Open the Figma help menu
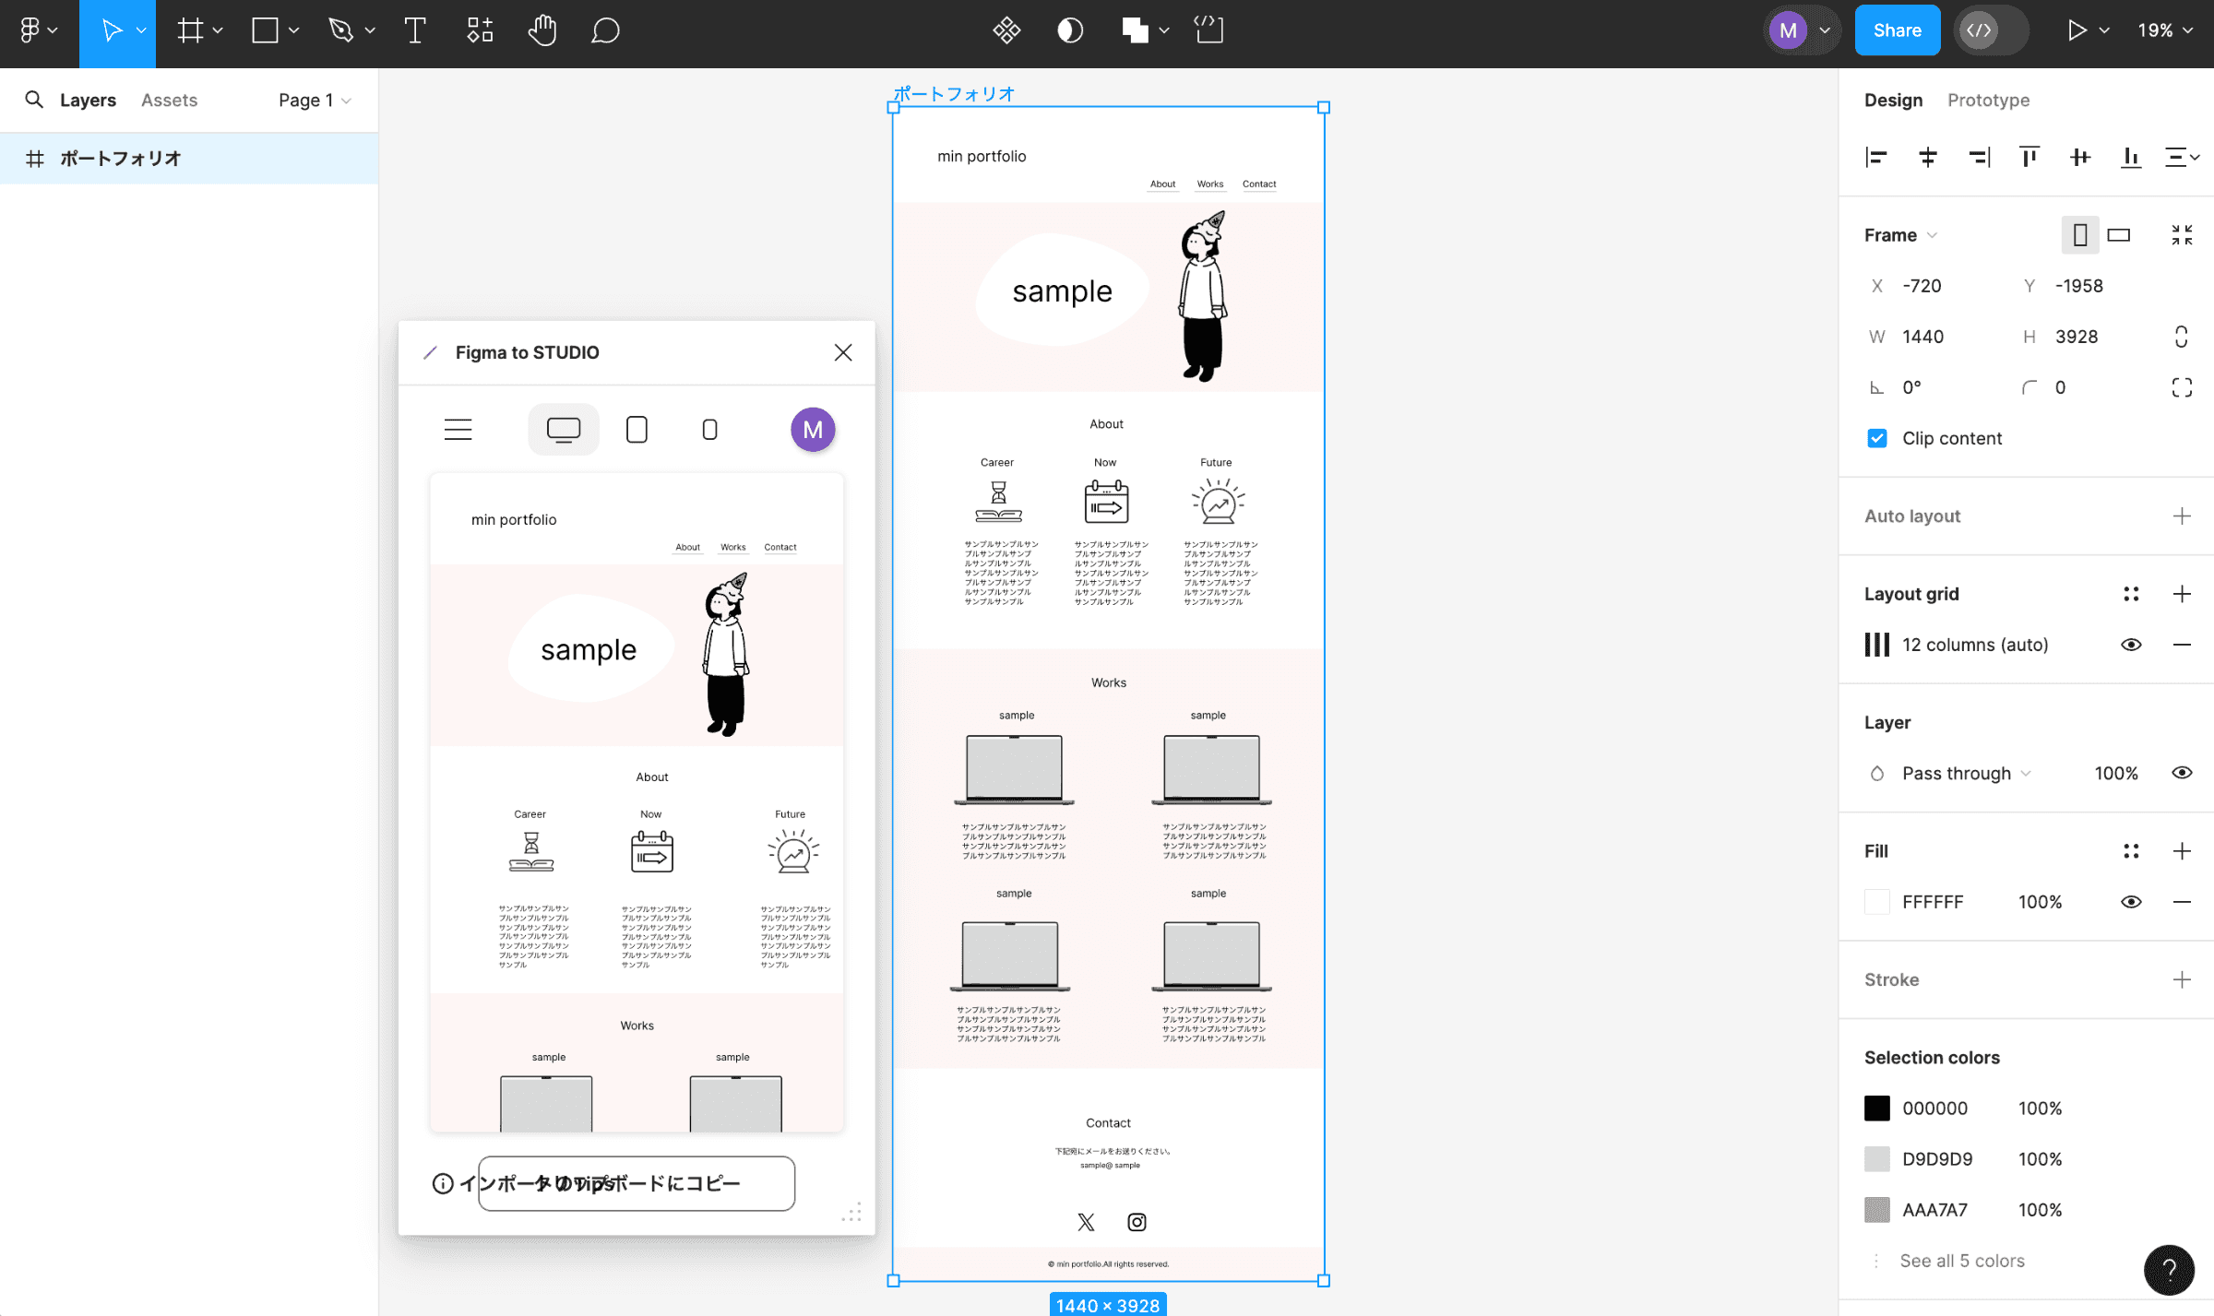The width and height of the screenshot is (2214, 1316). (2169, 1270)
